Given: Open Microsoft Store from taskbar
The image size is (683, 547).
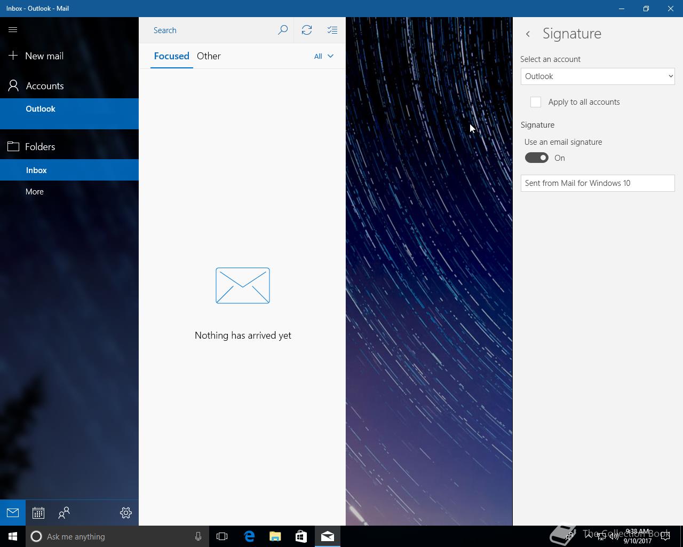Looking at the screenshot, I should point(301,536).
